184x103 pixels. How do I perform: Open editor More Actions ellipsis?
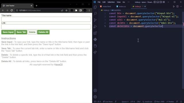(181, 7)
